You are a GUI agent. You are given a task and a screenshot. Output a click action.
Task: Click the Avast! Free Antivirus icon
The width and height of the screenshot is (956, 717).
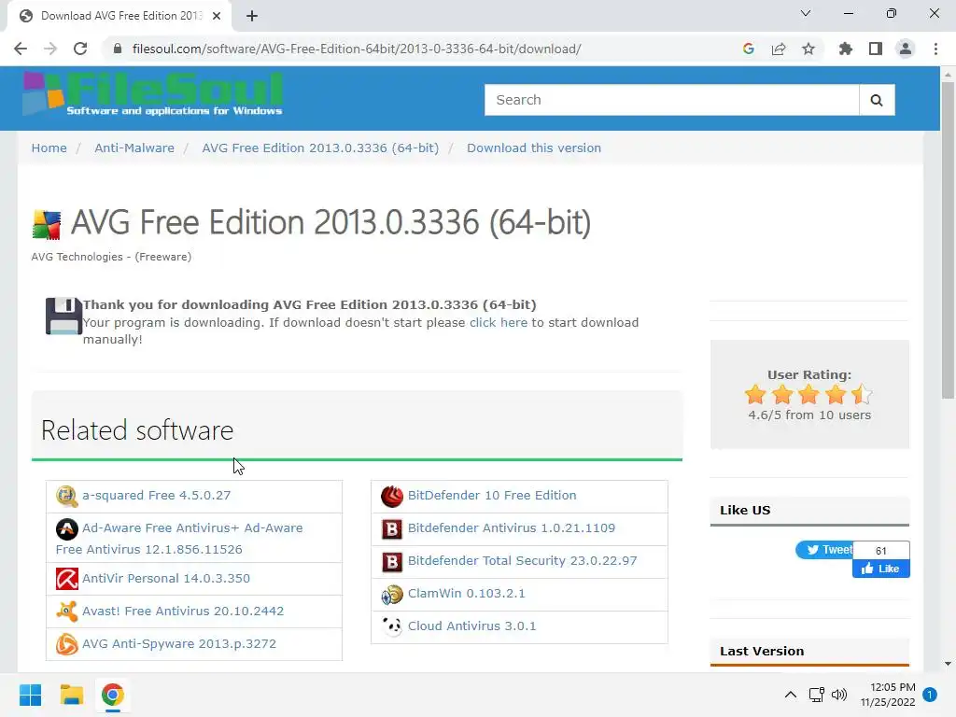(x=66, y=612)
